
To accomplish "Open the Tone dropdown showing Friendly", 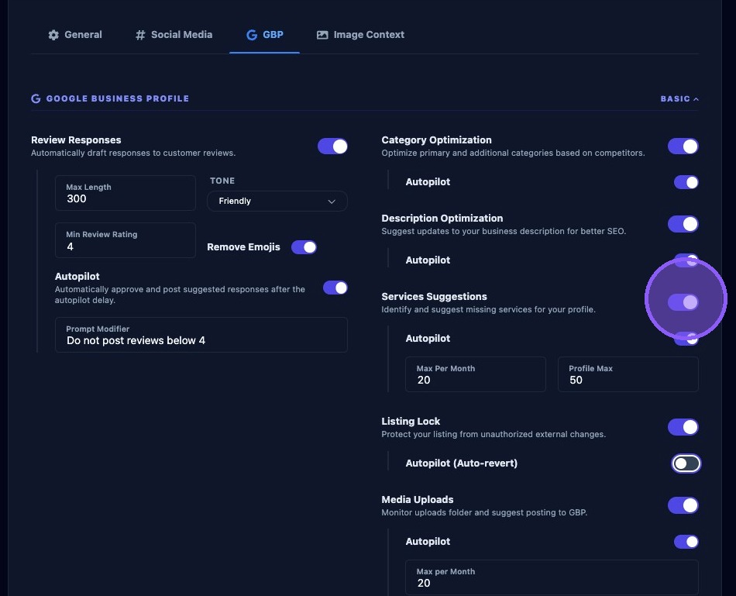I will tap(277, 201).
